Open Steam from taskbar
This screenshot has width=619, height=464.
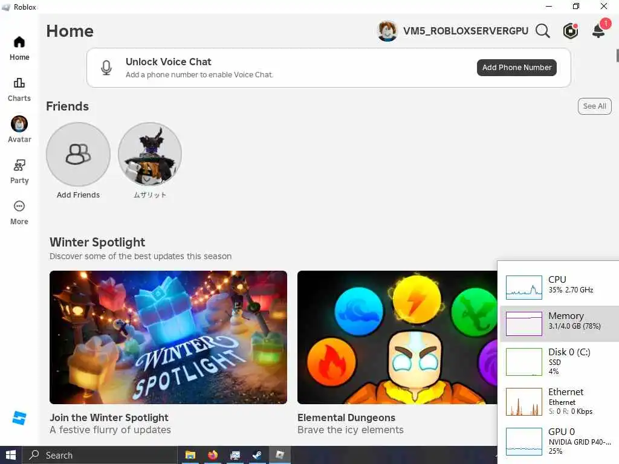pos(258,456)
